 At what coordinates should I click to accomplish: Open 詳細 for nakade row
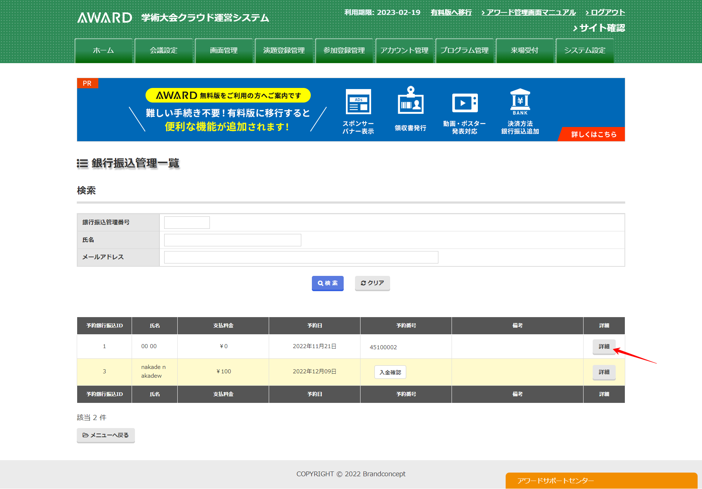click(x=604, y=372)
